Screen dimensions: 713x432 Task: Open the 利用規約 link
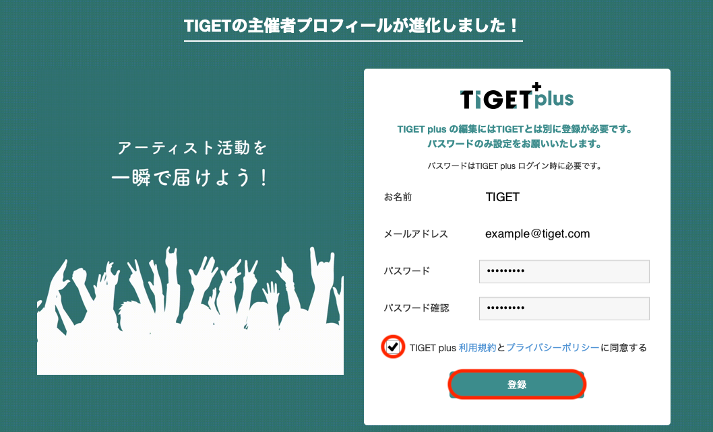[x=477, y=348]
